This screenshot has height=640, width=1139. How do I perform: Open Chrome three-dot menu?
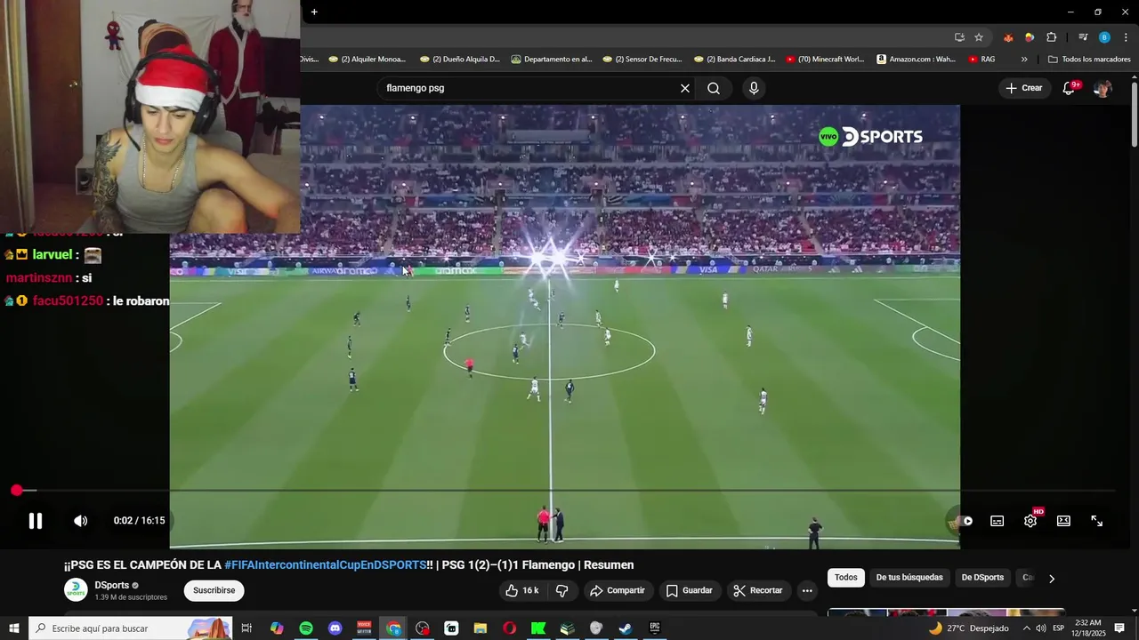tap(1127, 37)
